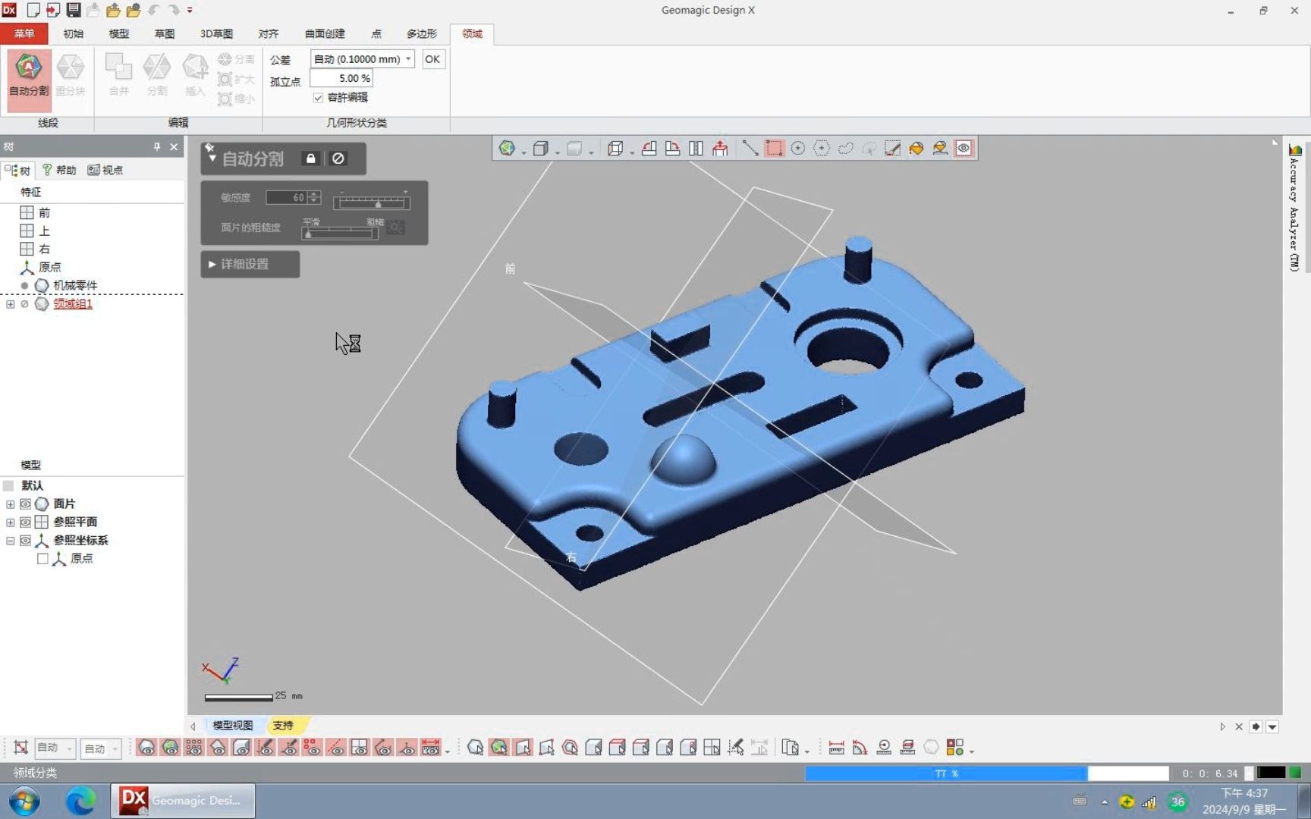The height and width of the screenshot is (819, 1311).
Task: Select the rectangle selection mode tool
Action: [774, 149]
